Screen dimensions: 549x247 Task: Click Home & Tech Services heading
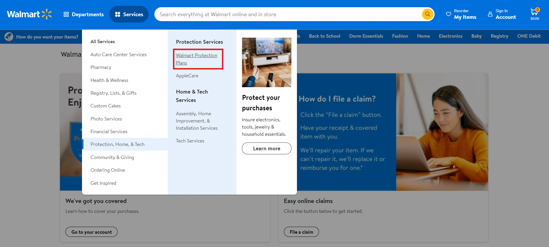(x=192, y=96)
